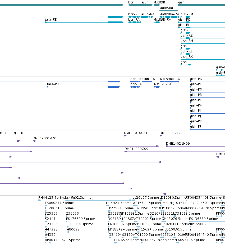Select the gish-RK transcript label
Screen dimensions: 225x244
pyautogui.click(x=187, y=56)
